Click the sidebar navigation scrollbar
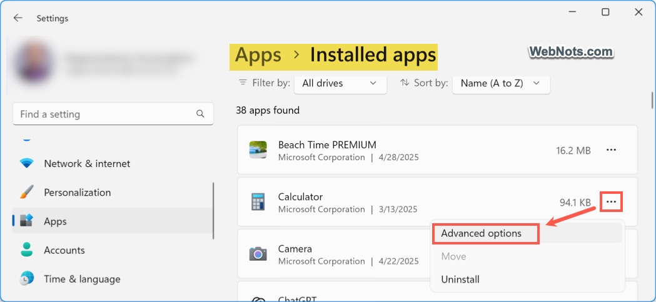The image size is (656, 302). [x=214, y=210]
